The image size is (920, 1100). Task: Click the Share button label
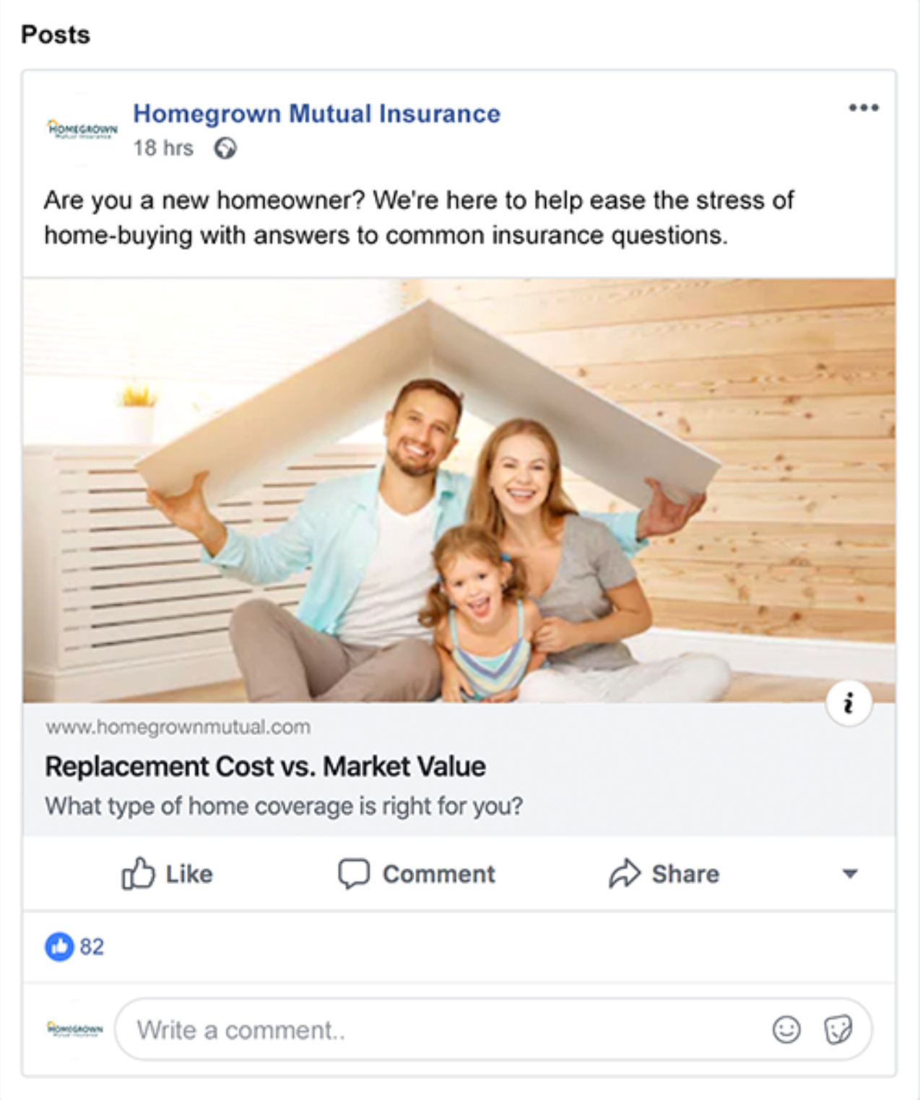(x=685, y=874)
